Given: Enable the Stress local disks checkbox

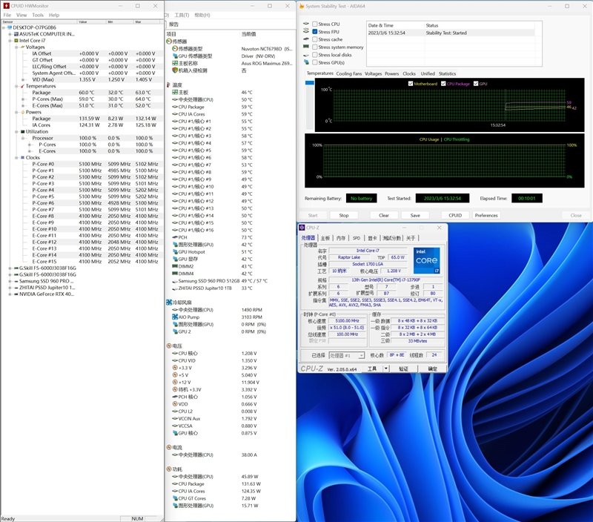Looking at the screenshot, I should [x=314, y=55].
